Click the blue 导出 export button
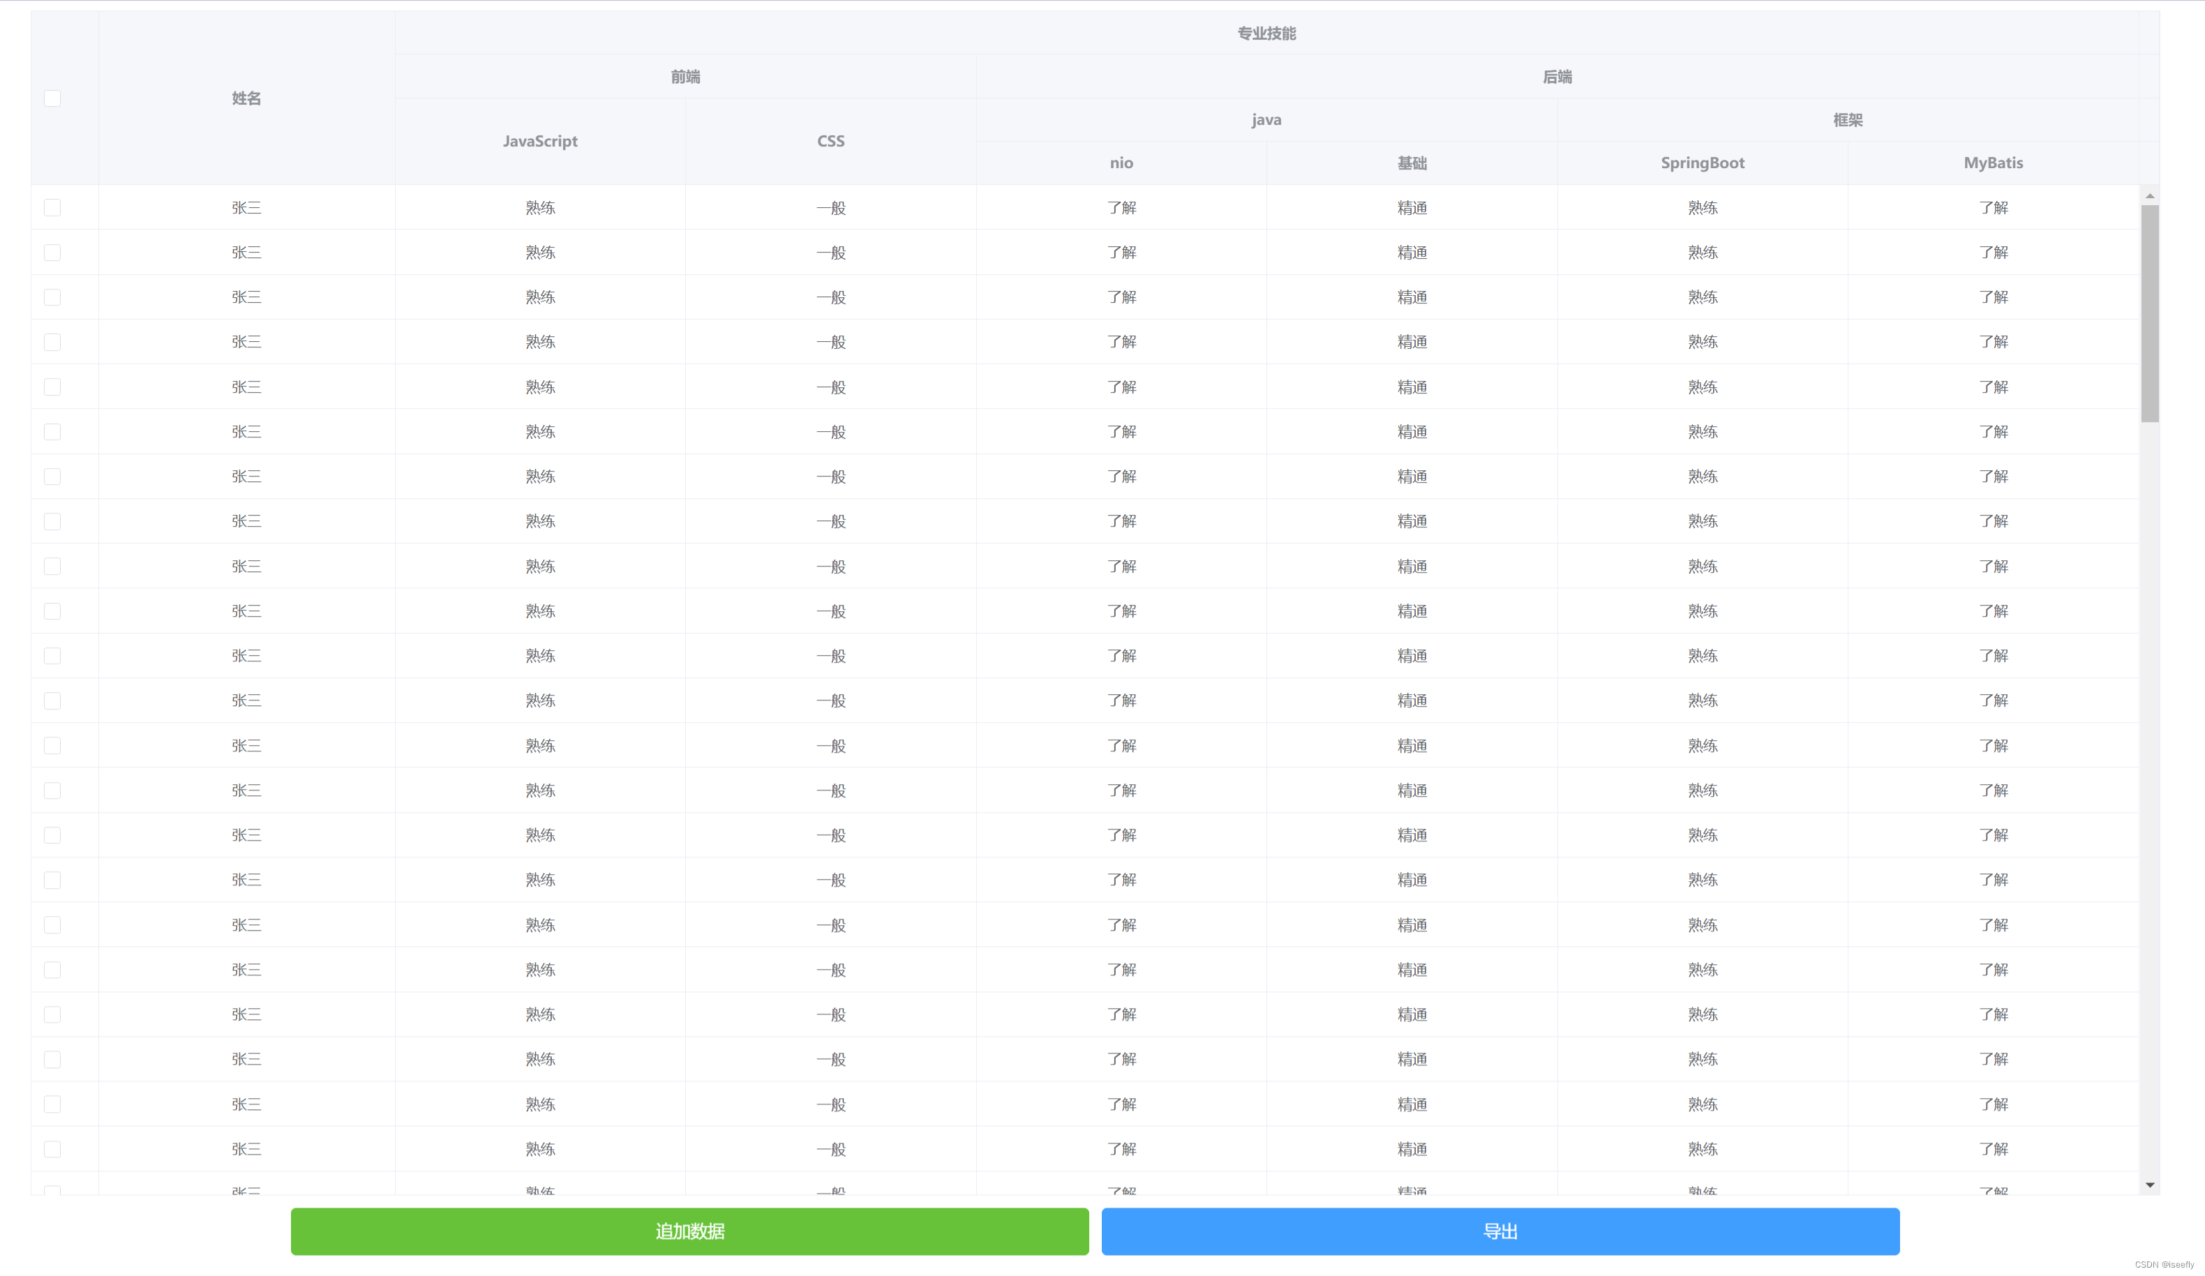Screen dimensions: 2205x1276 tap(1500, 1231)
